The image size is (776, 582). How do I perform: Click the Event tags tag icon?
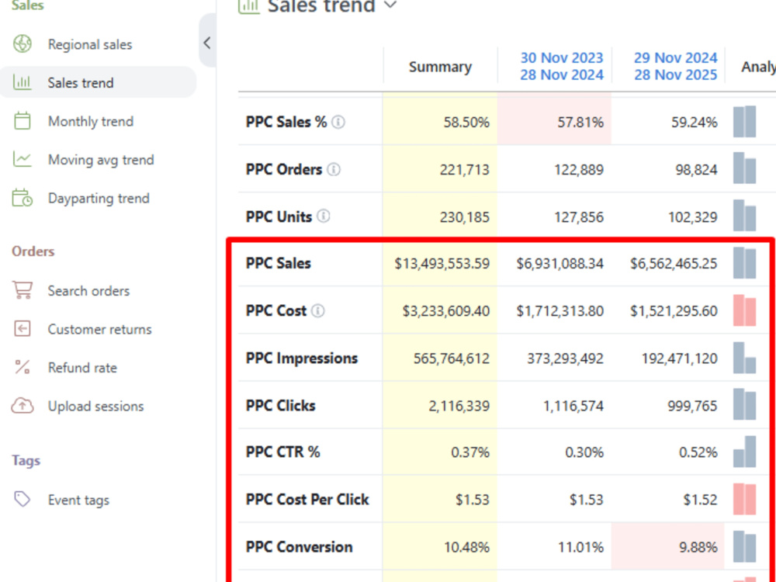[23, 499]
